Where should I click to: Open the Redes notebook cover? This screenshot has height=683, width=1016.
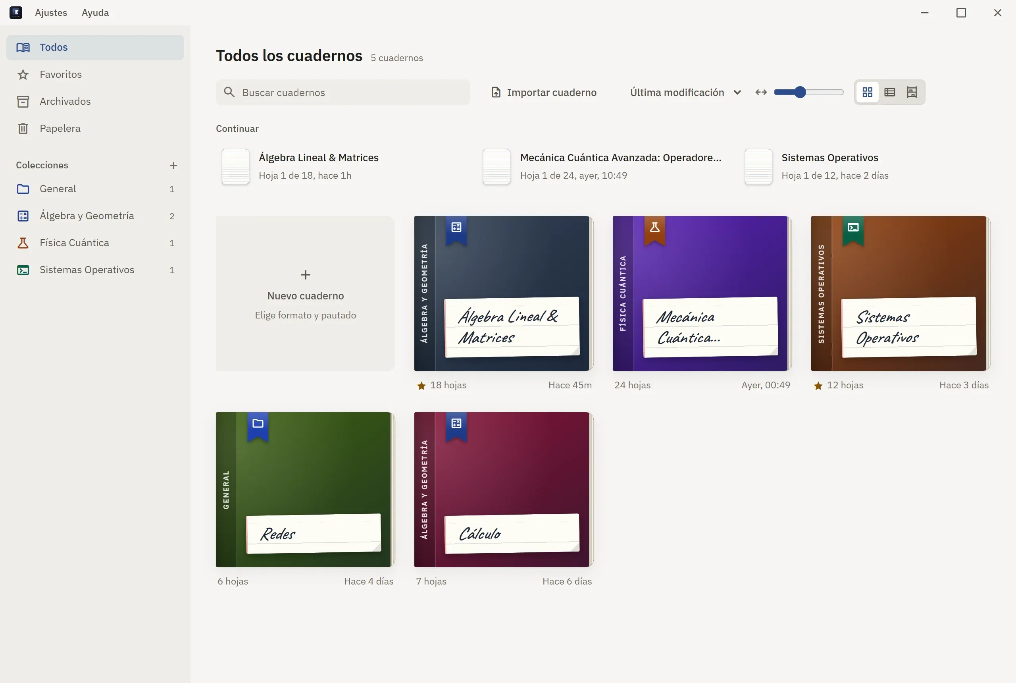click(x=306, y=490)
